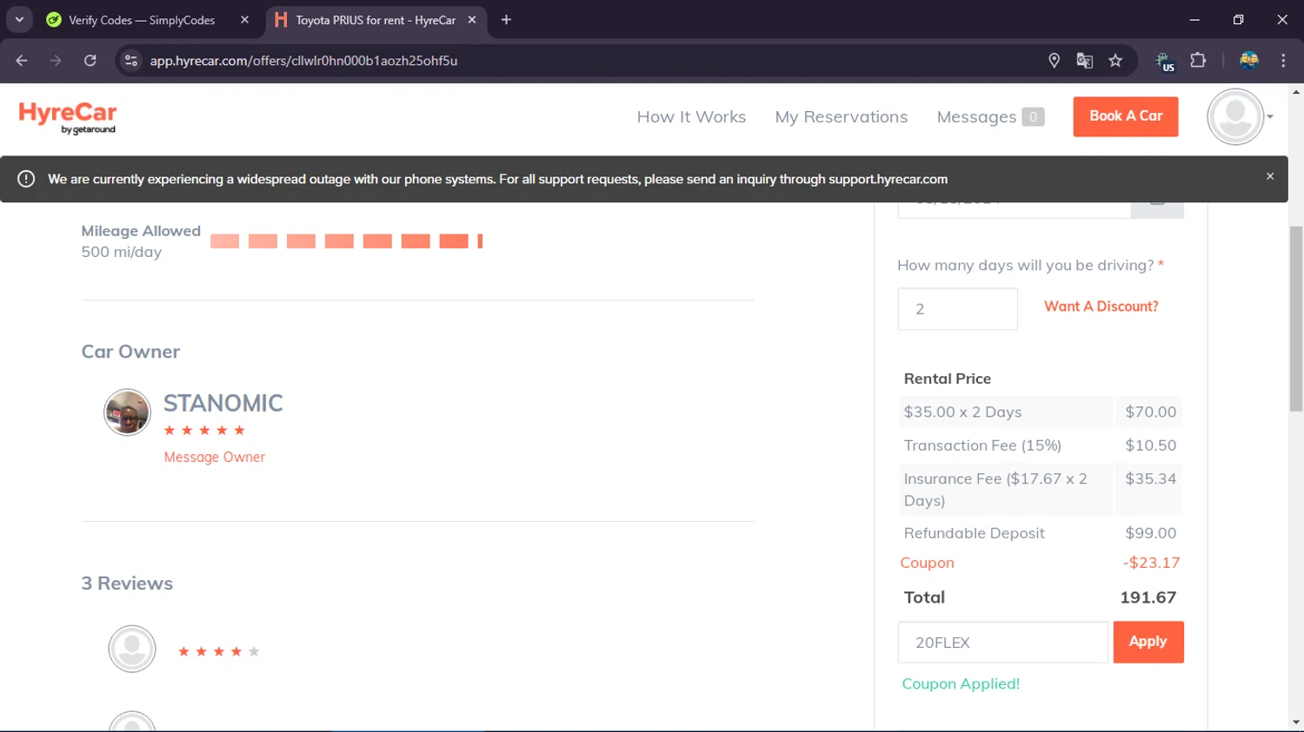Click the Coupon -$23.17 discount
The height and width of the screenshot is (732, 1304).
[1151, 563]
